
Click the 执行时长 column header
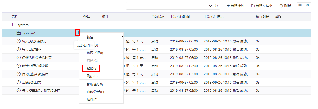coord(263,17)
